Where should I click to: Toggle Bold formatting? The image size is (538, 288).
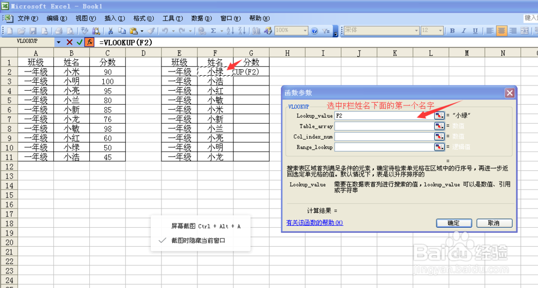[x=452, y=31]
